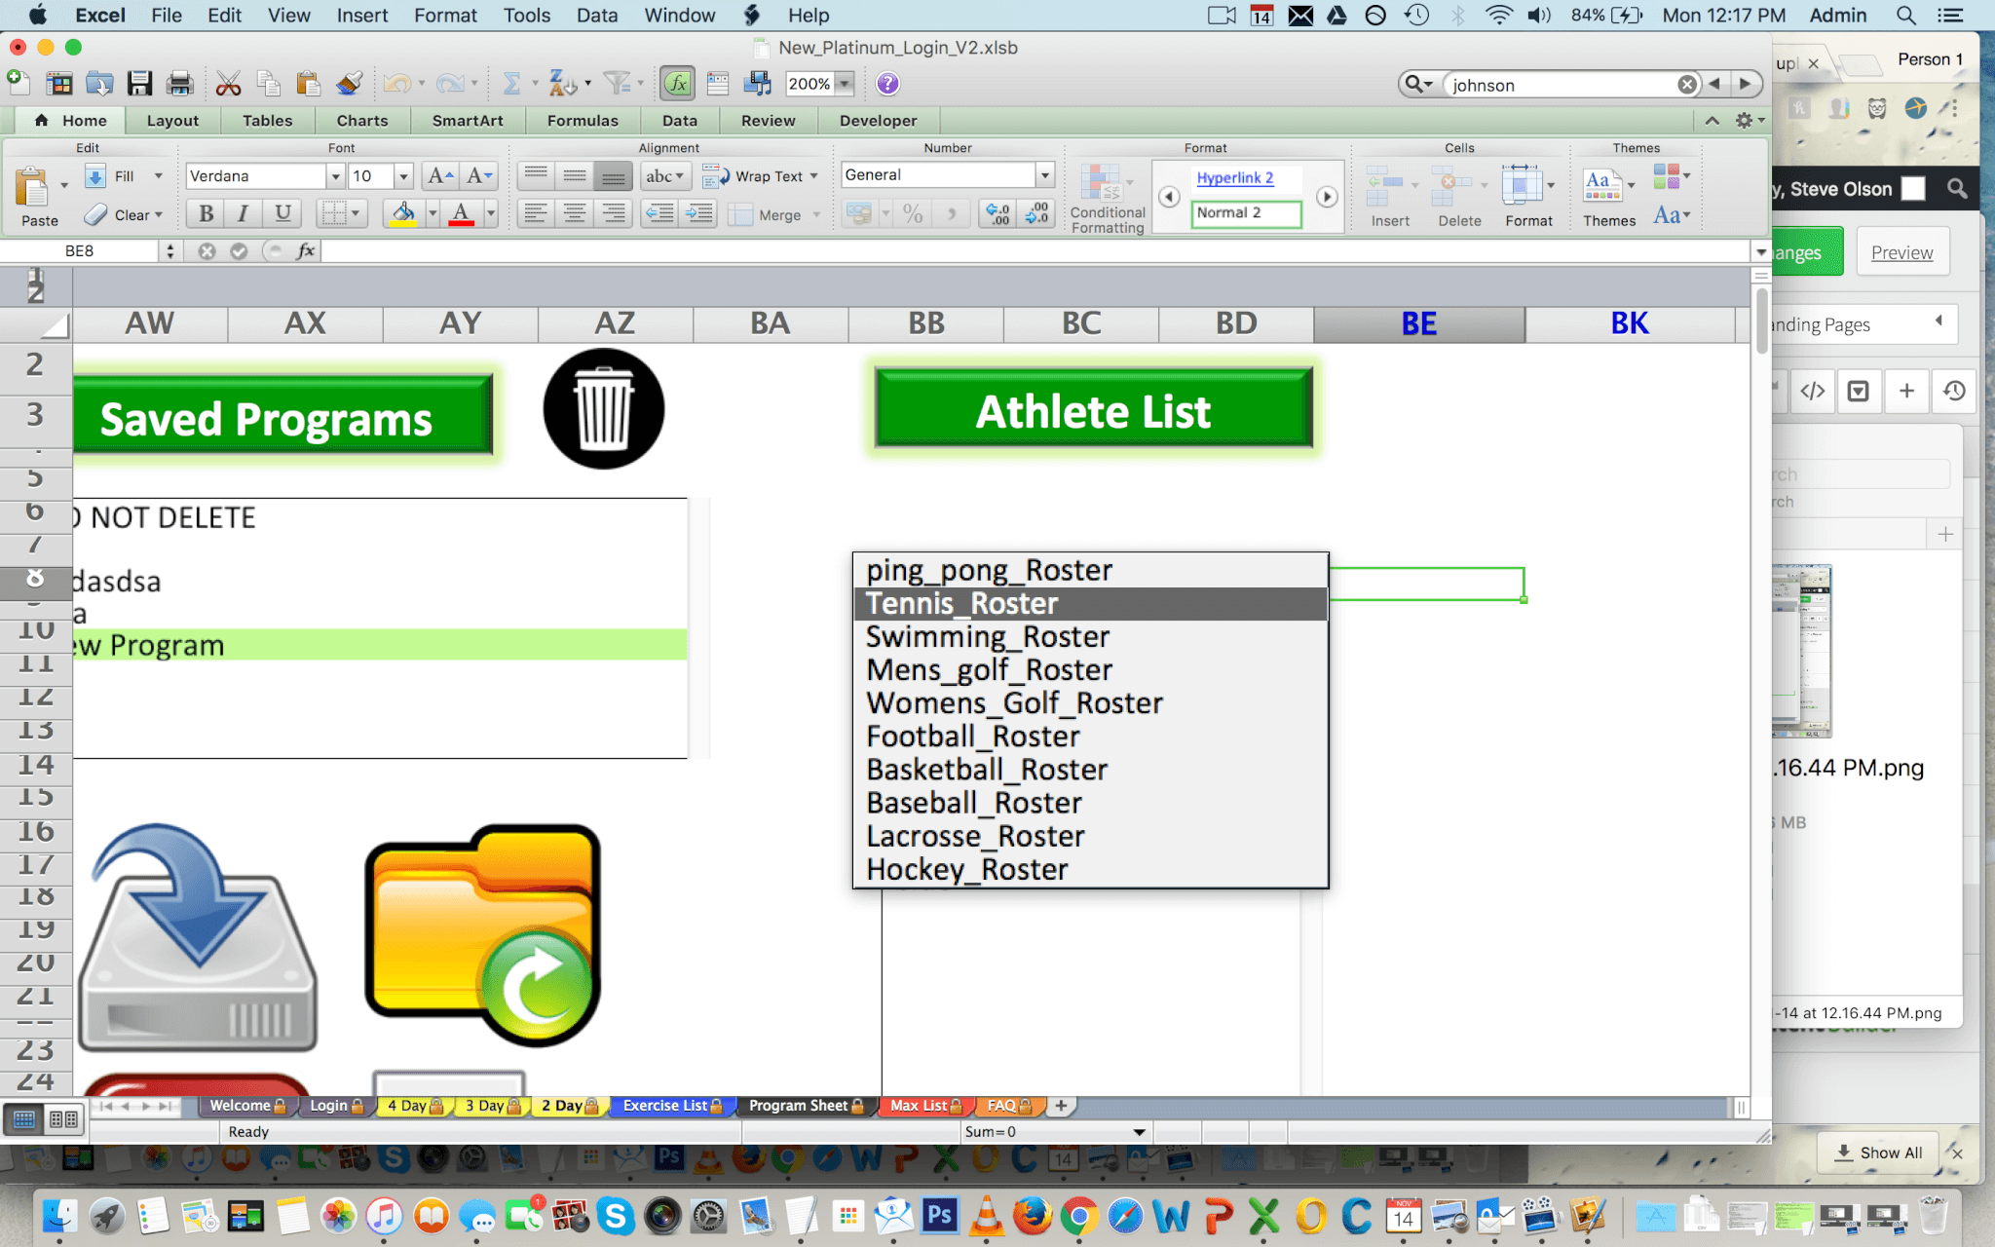Image resolution: width=1995 pixels, height=1247 pixels.
Task: Click the Print toolbar icon
Action: (180, 84)
